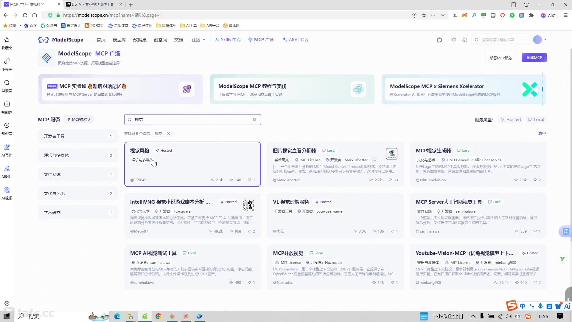The height and width of the screenshot is (322, 572).
Task: Expand the 收藏 bookmarks dropdown arrow
Action: pos(20,26)
